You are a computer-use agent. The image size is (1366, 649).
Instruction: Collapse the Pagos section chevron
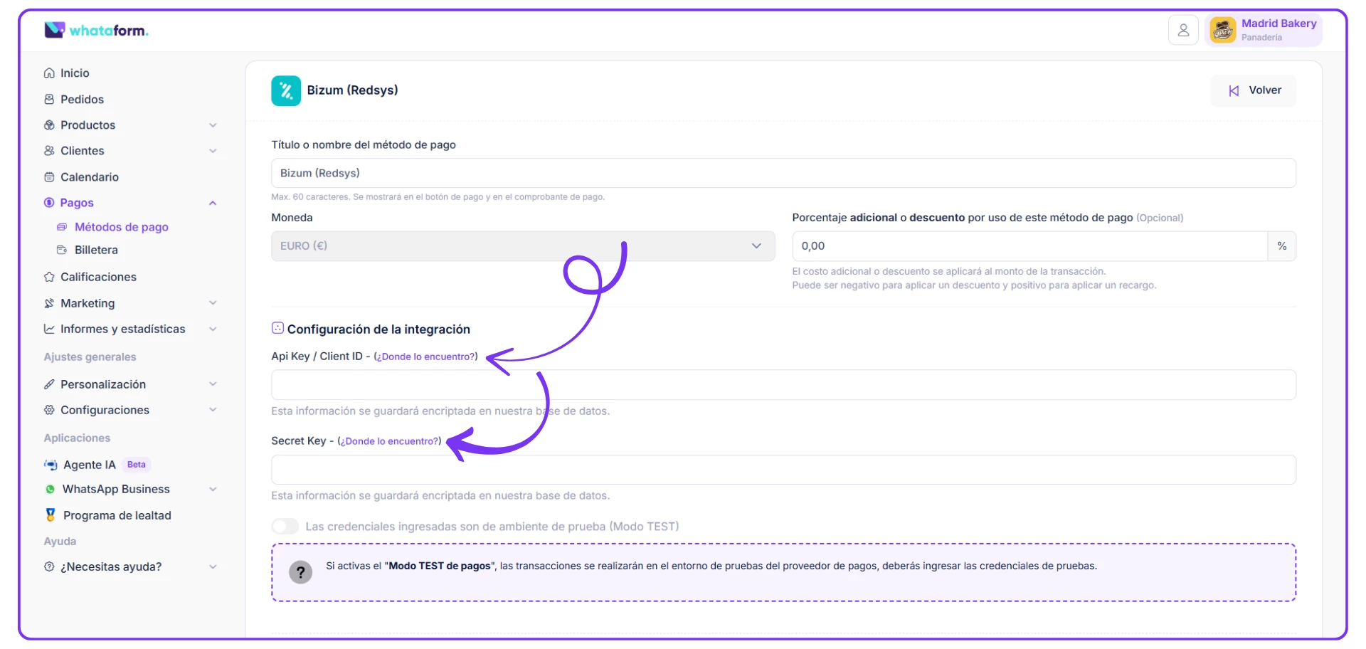[213, 203]
